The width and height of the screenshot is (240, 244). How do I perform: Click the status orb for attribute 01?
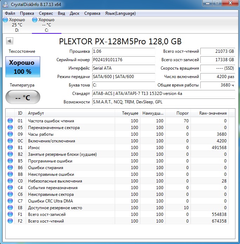(x=10, y=121)
